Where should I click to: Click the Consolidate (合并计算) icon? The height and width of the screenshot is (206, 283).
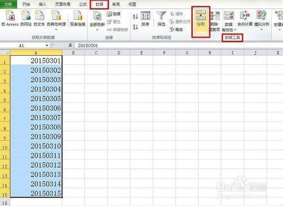coord(245,15)
